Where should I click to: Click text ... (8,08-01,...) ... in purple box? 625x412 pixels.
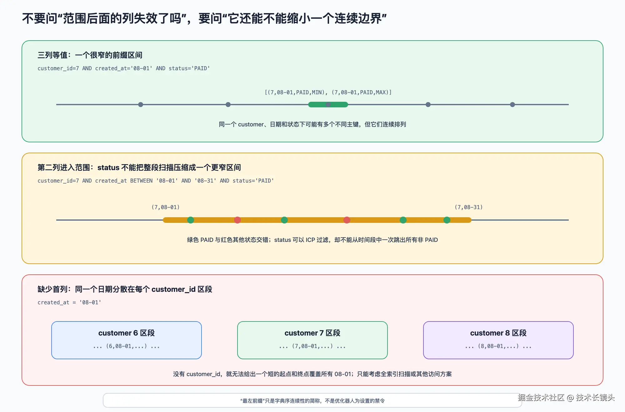[498, 346]
